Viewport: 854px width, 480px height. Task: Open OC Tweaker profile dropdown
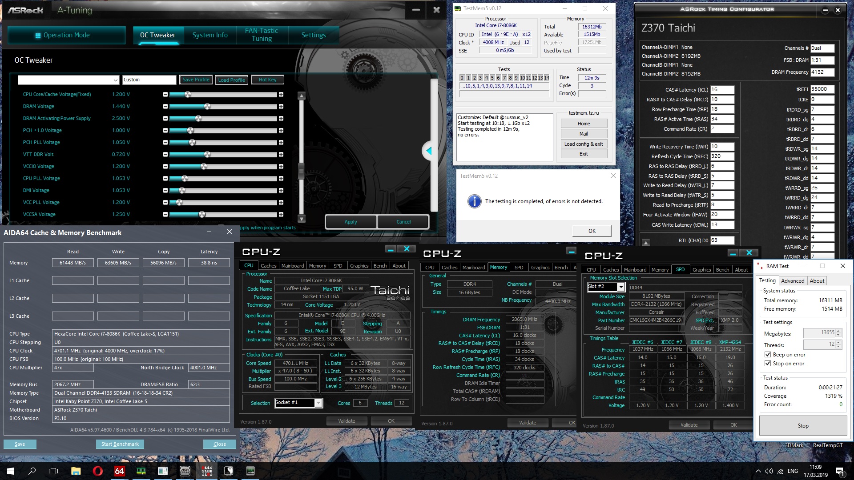pyautogui.click(x=115, y=80)
